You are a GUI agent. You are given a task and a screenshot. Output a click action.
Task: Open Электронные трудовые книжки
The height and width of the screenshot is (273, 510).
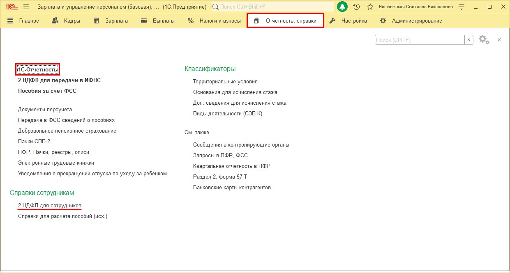coord(56,163)
